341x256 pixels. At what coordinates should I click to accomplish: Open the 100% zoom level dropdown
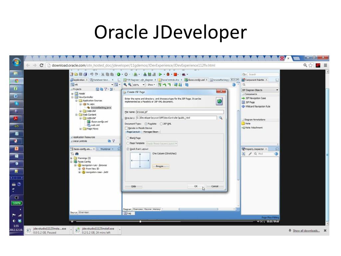pos(144,85)
